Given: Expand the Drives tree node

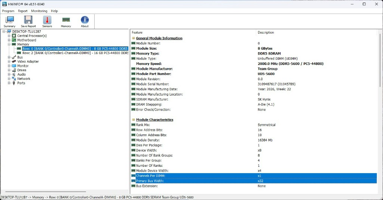Looking at the screenshot, I should [9, 70].
